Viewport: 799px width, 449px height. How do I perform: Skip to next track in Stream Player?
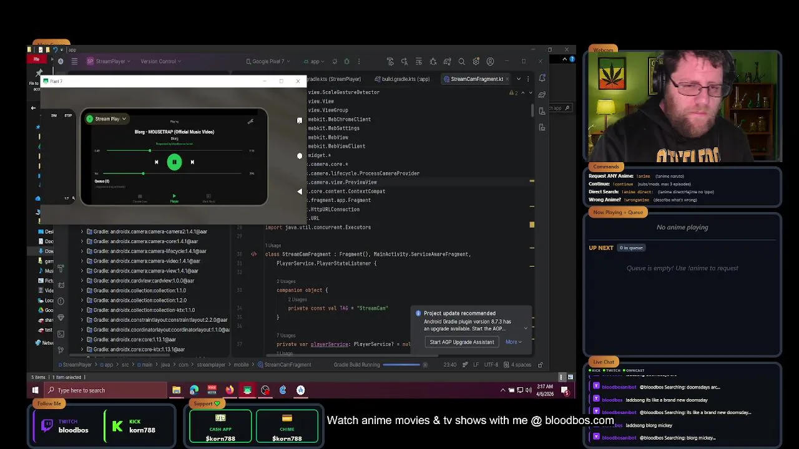(192, 162)
